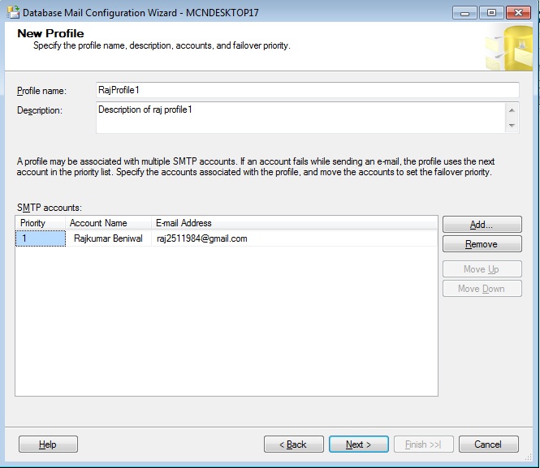
Task: Select priority cell with value 1
Action: coord(41,238)
